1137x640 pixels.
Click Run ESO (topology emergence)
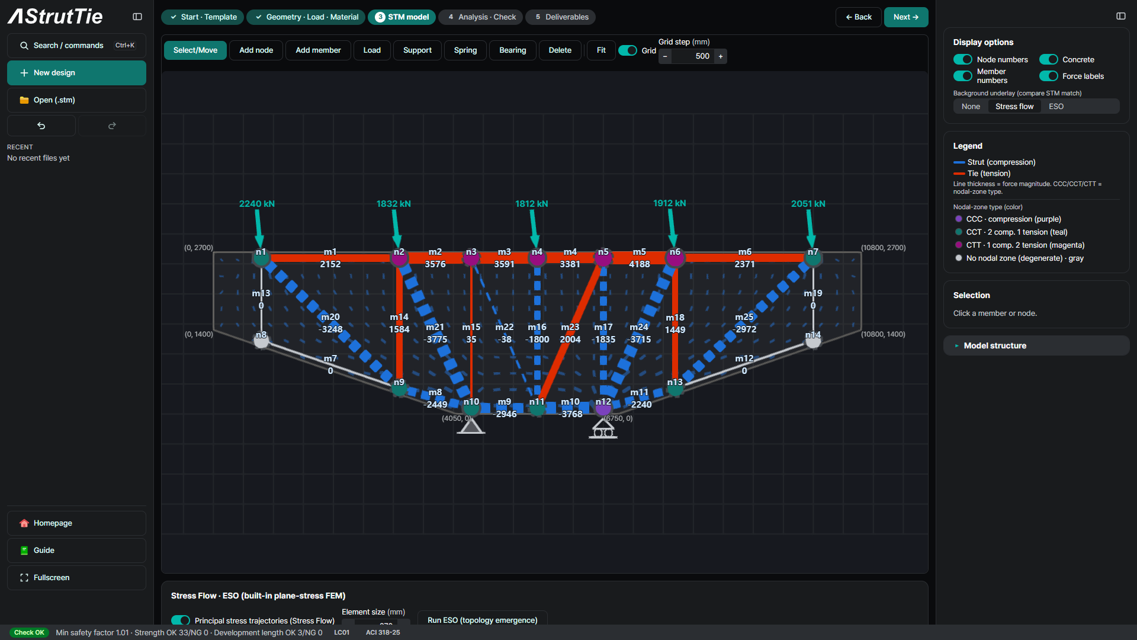482,620
